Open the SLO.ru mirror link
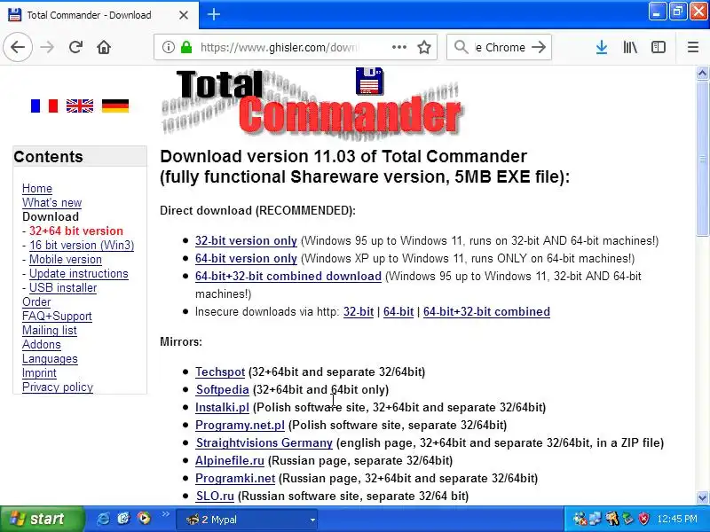 click(x=215, y=496)
